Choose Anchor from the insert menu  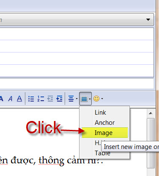pyautogui.click(x=104, y=123)
